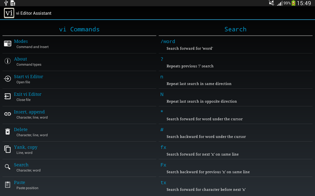Tap the Delete trash icon
Screen dimensions: 315x196
8,132
